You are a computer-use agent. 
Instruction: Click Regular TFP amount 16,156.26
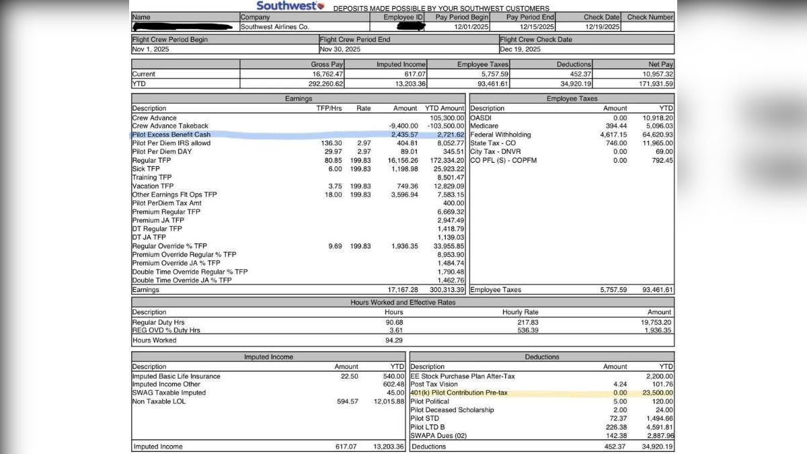[x=403, y=161]
